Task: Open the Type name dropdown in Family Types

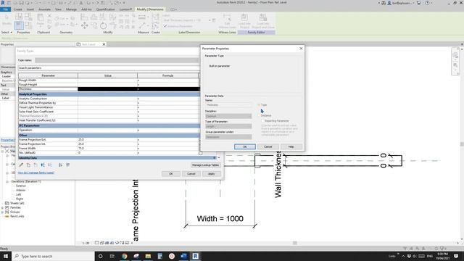Action: [x=117, y=60]
